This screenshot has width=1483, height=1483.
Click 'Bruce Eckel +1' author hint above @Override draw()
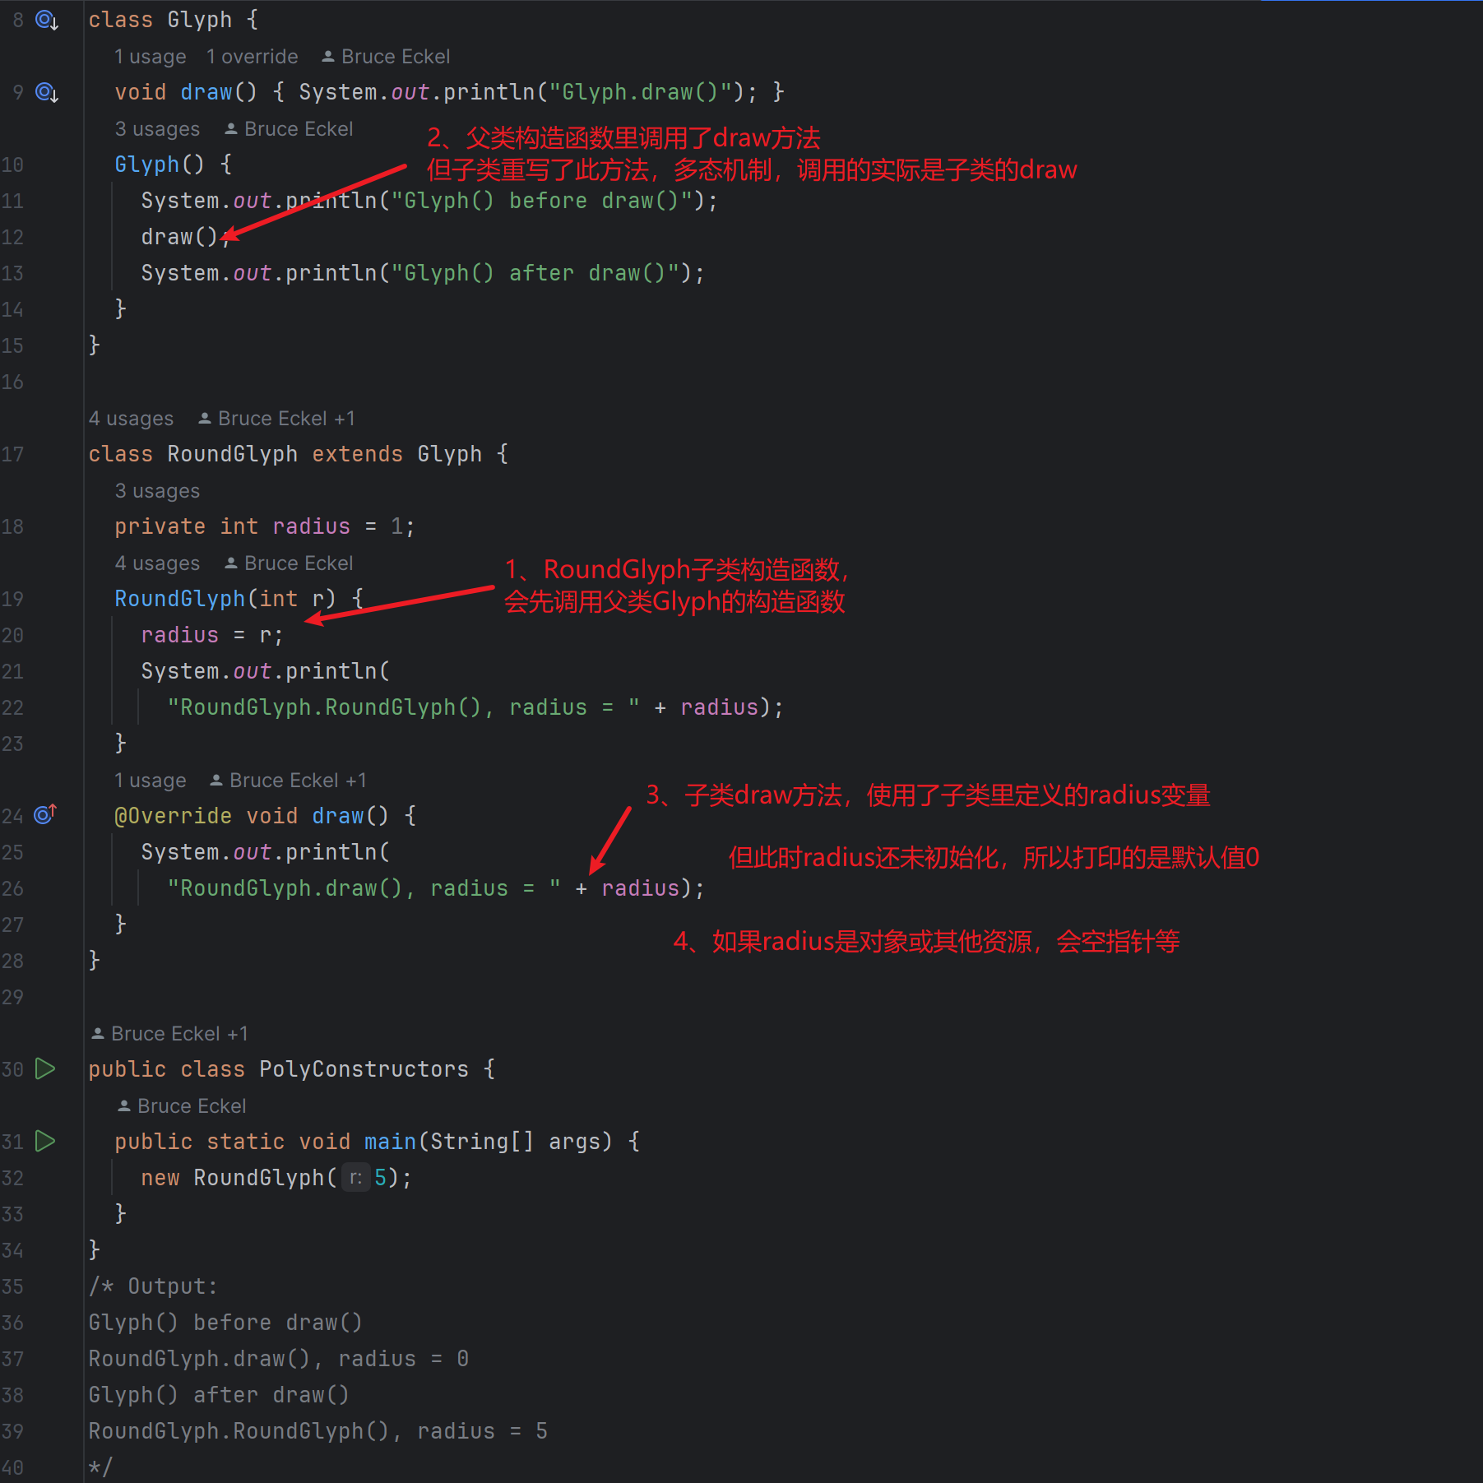pyautogui.click(x=288, y=781)
